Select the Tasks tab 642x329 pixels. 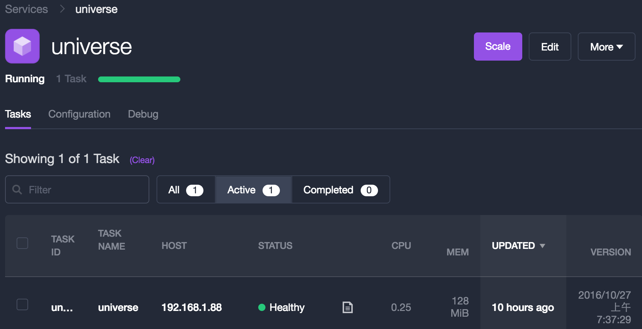point(18,114)
